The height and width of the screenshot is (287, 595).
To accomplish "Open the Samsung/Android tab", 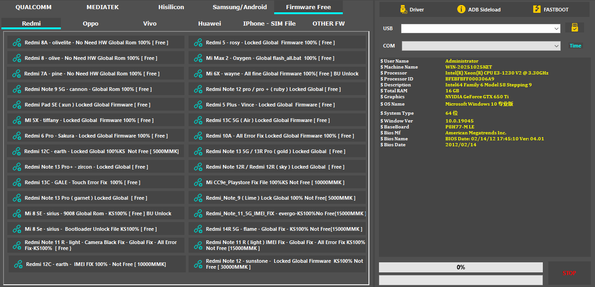I will (x=240, y=7).
